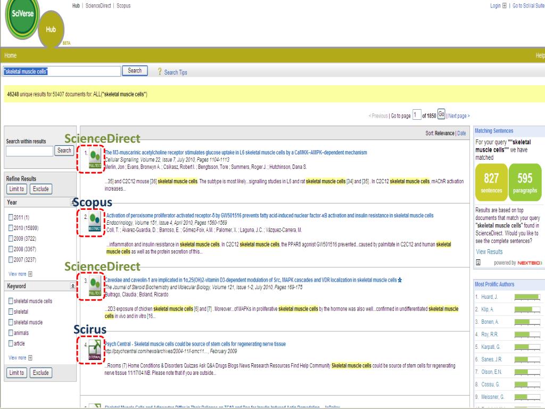The image size is (545, 409).
Task: Select author Cossu, G.
Action: 490,385
